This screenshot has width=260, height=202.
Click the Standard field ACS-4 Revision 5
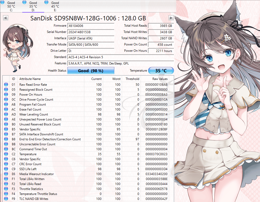coord(120,57)
